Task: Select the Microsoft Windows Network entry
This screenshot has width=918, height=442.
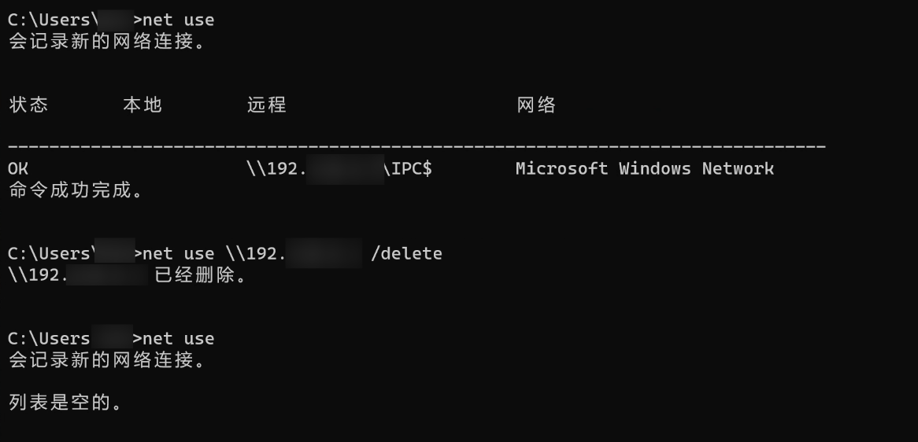Action: coord(645,169)
